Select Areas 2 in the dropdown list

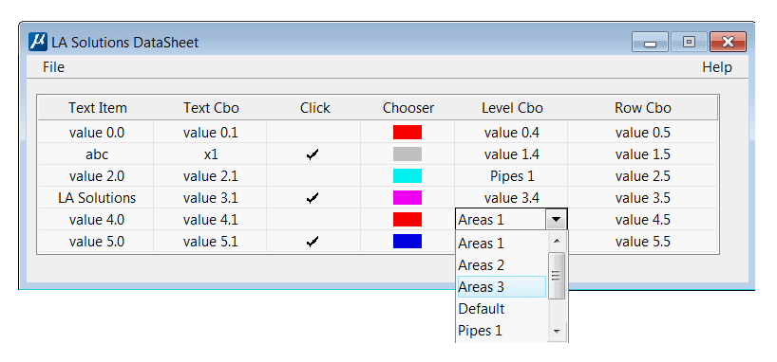pos(502,265)
